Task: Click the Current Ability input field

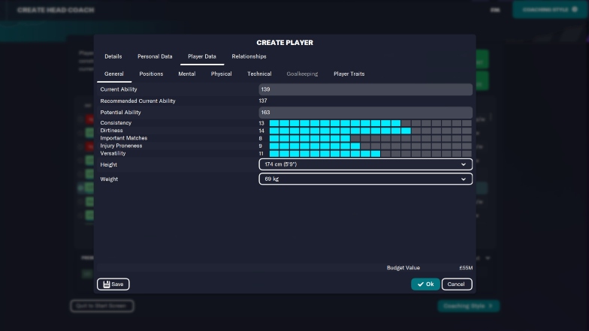Action: coord(365,89)
